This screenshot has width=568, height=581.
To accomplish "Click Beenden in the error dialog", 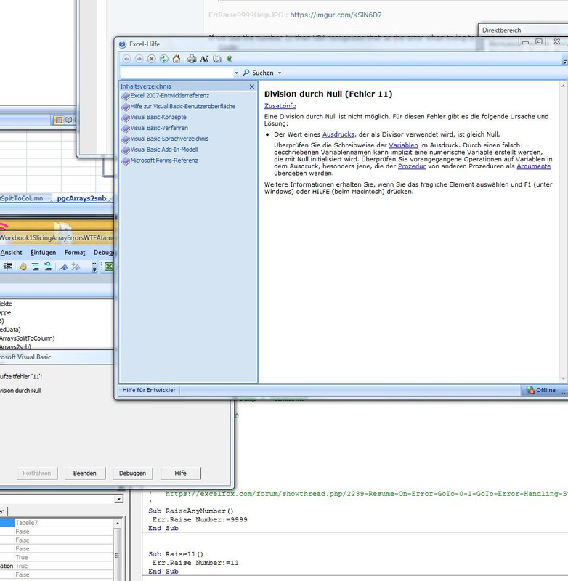I will 85,474.
